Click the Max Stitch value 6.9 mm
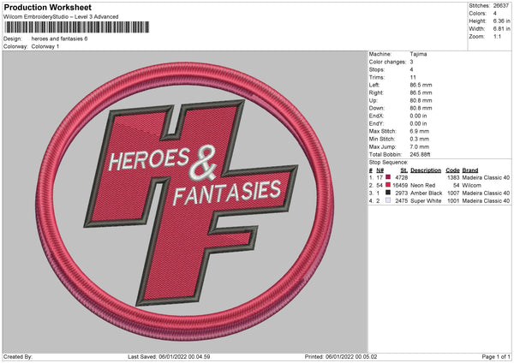 (x=419, y=131)
